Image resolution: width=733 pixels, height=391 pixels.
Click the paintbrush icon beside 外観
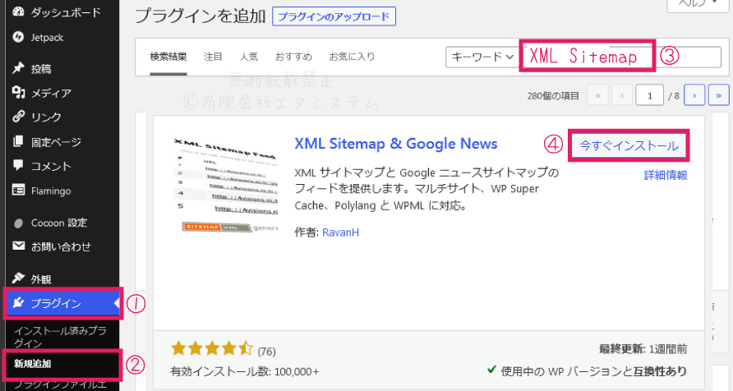pyautogui.click(x=18, y=278)
